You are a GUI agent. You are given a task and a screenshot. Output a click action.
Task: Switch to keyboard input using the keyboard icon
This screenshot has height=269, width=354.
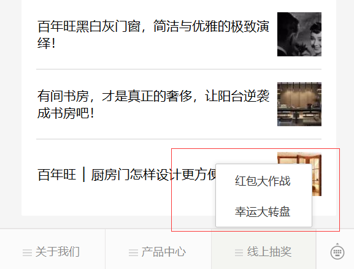pyautogui.click(x=337, y=252)
